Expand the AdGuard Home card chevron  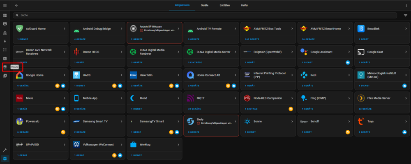tap(65, 28)
